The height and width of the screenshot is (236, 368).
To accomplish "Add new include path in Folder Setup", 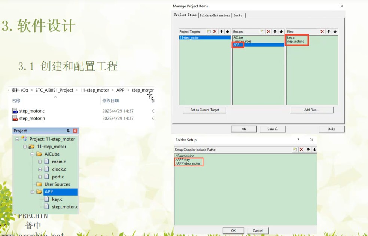I will point(295,150).
